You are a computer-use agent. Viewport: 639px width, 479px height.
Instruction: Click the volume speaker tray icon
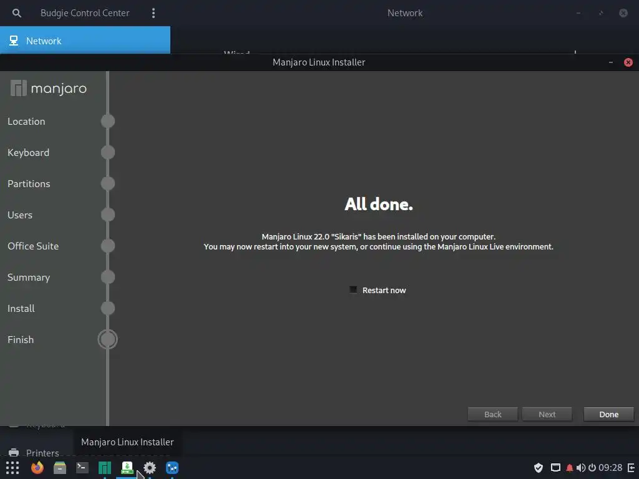(x=581, y=468)
